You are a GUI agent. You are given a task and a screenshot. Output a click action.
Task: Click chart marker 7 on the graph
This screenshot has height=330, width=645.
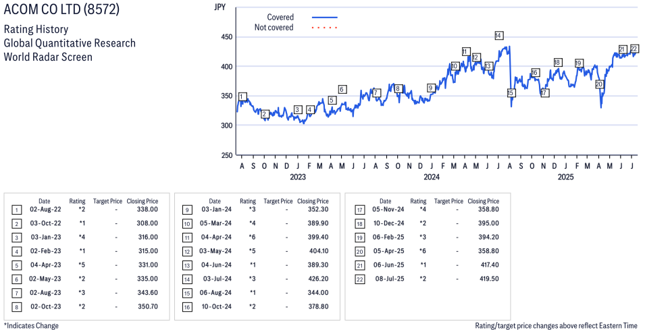tap(376, 93)
